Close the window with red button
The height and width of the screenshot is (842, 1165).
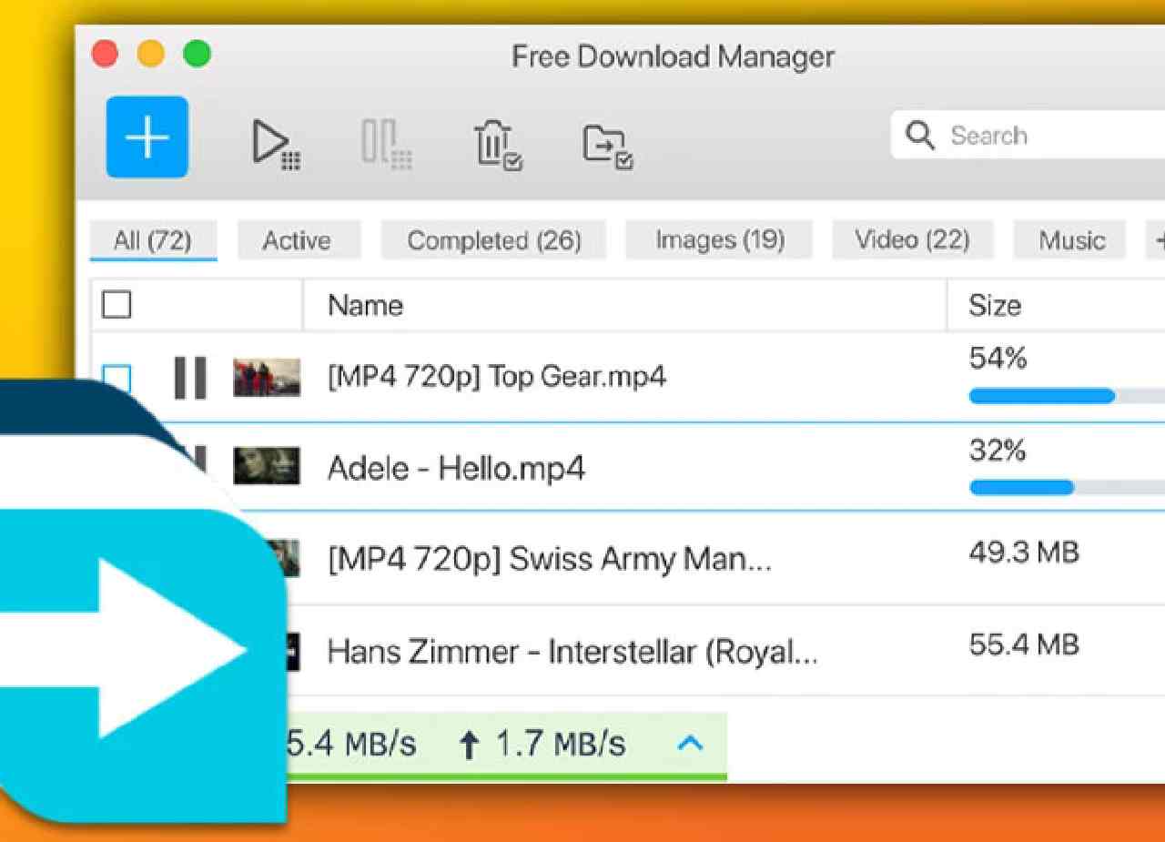click(x=106, y=54)
